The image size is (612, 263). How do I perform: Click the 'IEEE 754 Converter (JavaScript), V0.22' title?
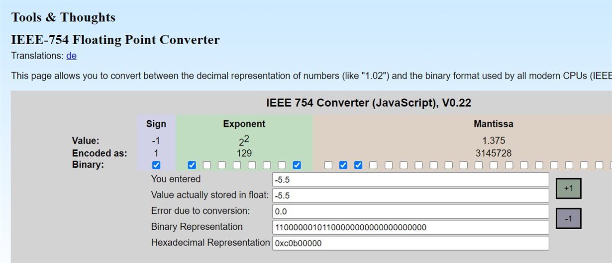(x=369, y=103)
